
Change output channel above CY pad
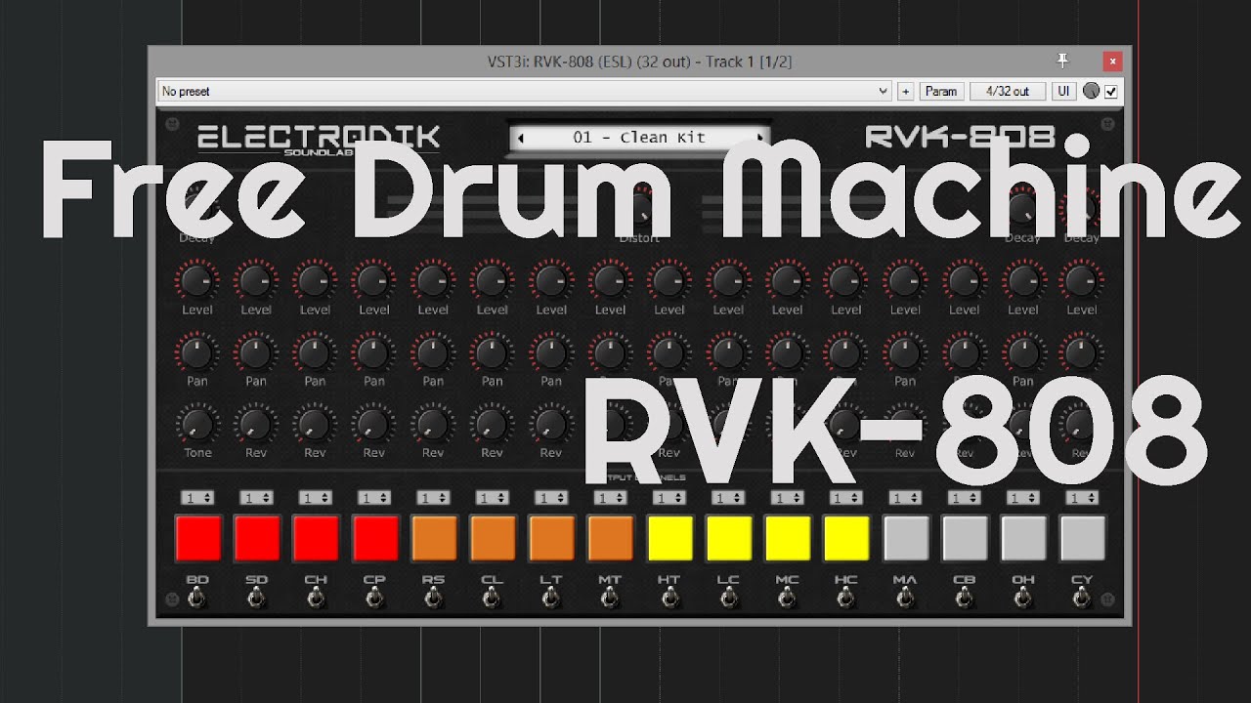[x=1082, y=497]
